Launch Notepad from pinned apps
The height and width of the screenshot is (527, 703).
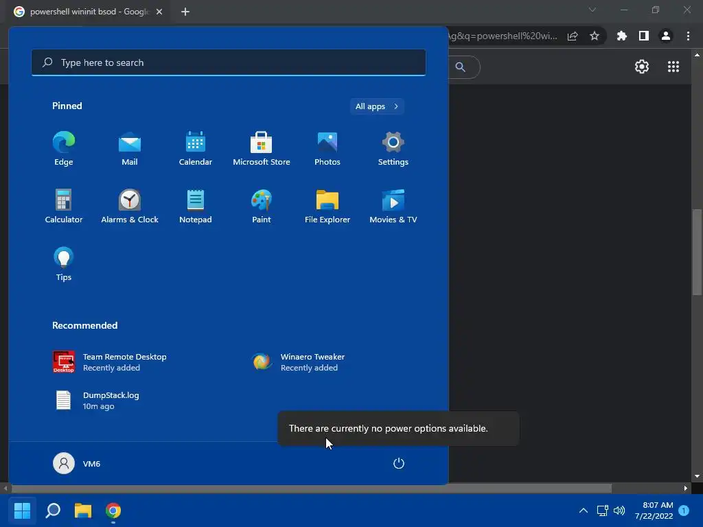[x=196, y=206]
